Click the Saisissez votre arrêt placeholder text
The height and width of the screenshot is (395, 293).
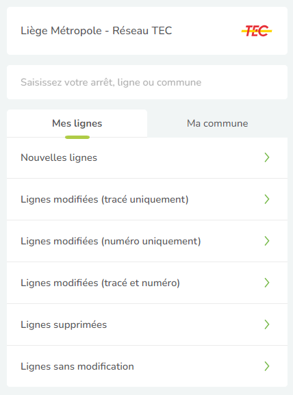[111, 82]
